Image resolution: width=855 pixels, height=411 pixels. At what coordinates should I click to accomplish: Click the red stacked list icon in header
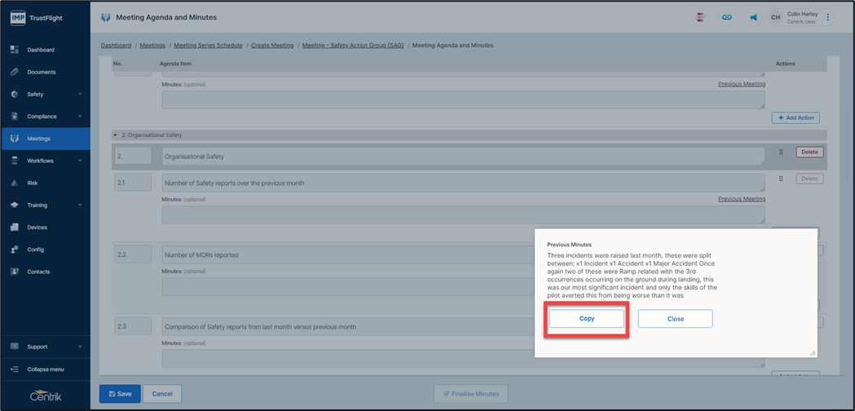[x=700, y=17]
